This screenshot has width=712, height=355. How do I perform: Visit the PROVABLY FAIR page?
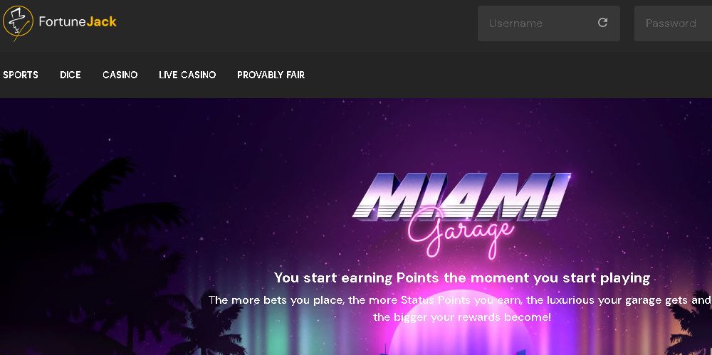(x=271, y=75)
